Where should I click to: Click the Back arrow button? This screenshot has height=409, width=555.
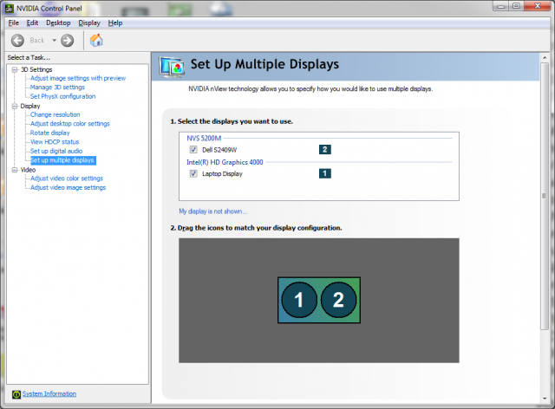coord(17,41)
